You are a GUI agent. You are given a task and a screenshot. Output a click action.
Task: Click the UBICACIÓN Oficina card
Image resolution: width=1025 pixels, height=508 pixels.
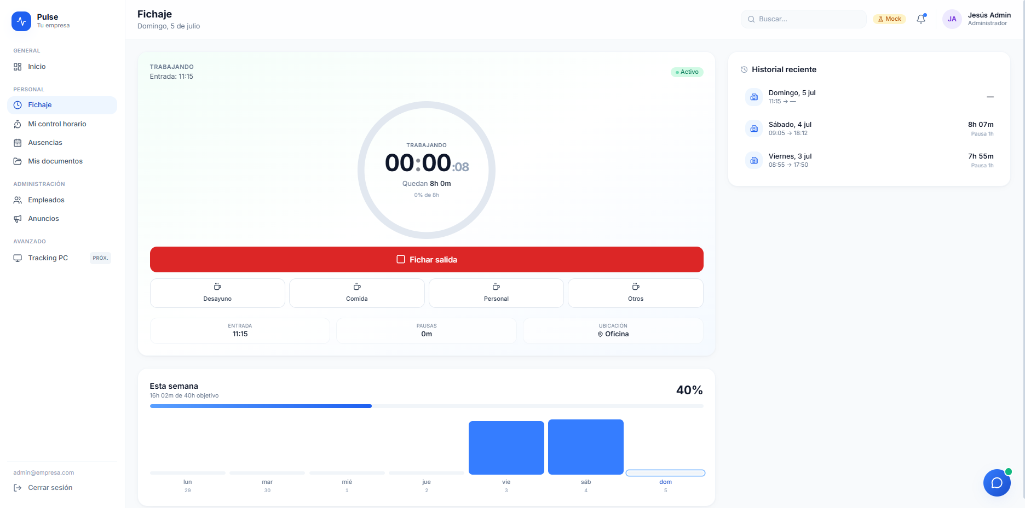point(613,331)
